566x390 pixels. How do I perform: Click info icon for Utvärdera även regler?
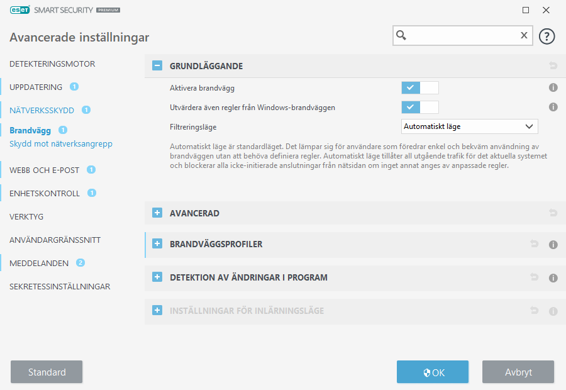point(553,107)
